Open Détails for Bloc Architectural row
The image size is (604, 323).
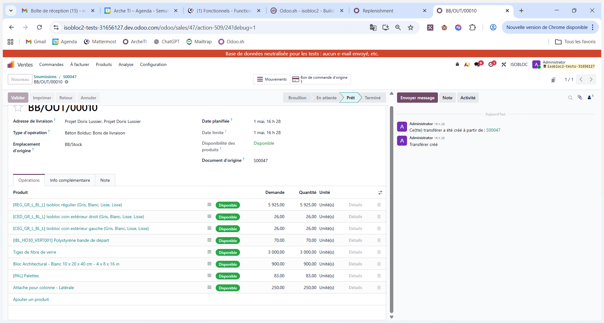coord(355,264)
